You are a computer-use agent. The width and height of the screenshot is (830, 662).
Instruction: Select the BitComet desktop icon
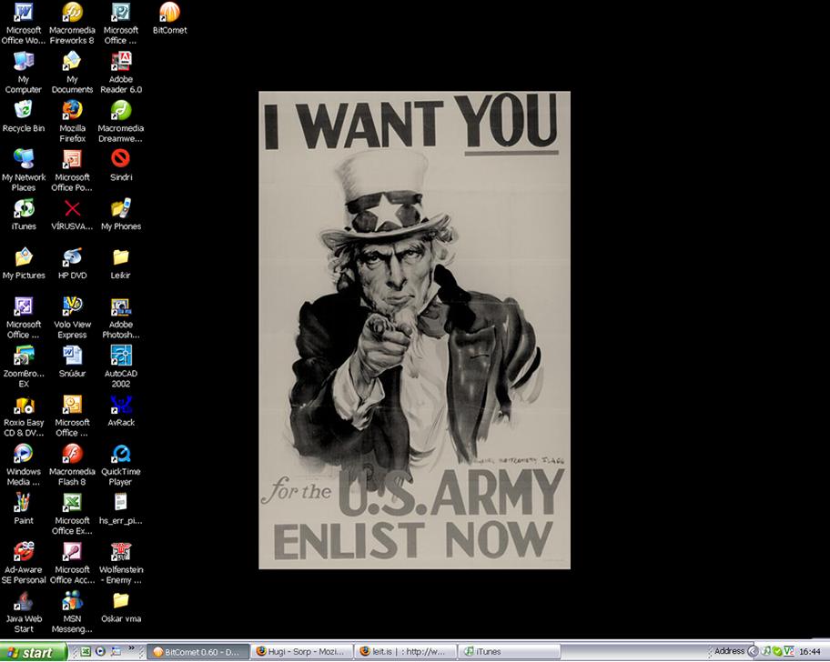169,19
